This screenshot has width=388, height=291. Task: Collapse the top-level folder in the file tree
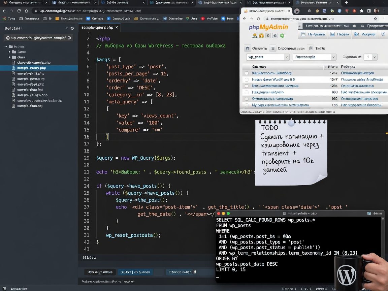pos(6,46)
